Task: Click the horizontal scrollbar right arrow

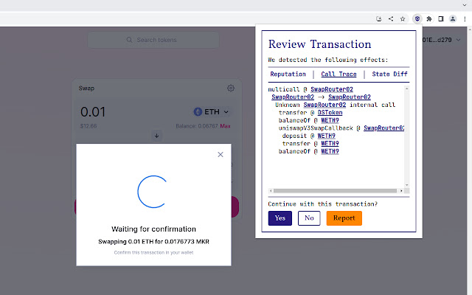Action: tap(401, 191)
